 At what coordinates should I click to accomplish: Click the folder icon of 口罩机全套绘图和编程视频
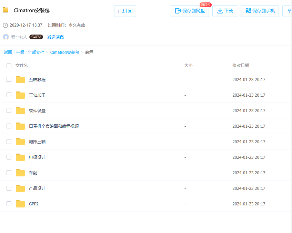20,126
